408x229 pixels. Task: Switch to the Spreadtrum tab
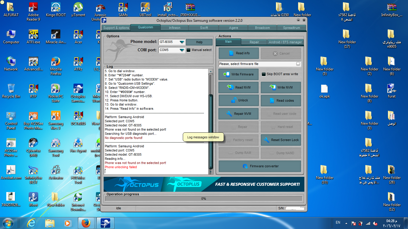[x=292, y=28]
